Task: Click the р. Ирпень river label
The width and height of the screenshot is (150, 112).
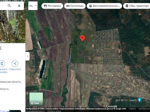Action: (70, 60)
